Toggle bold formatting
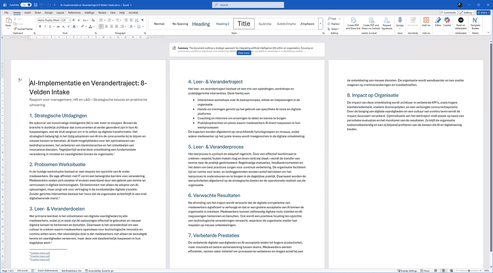 [x=40, y=26]
